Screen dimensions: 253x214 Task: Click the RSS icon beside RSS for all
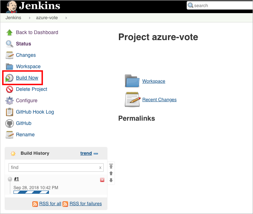click(35, 204)
